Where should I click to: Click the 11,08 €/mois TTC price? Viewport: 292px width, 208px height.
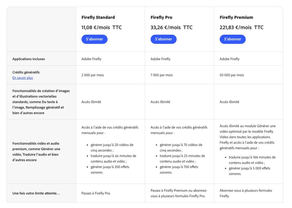[102, 28]
